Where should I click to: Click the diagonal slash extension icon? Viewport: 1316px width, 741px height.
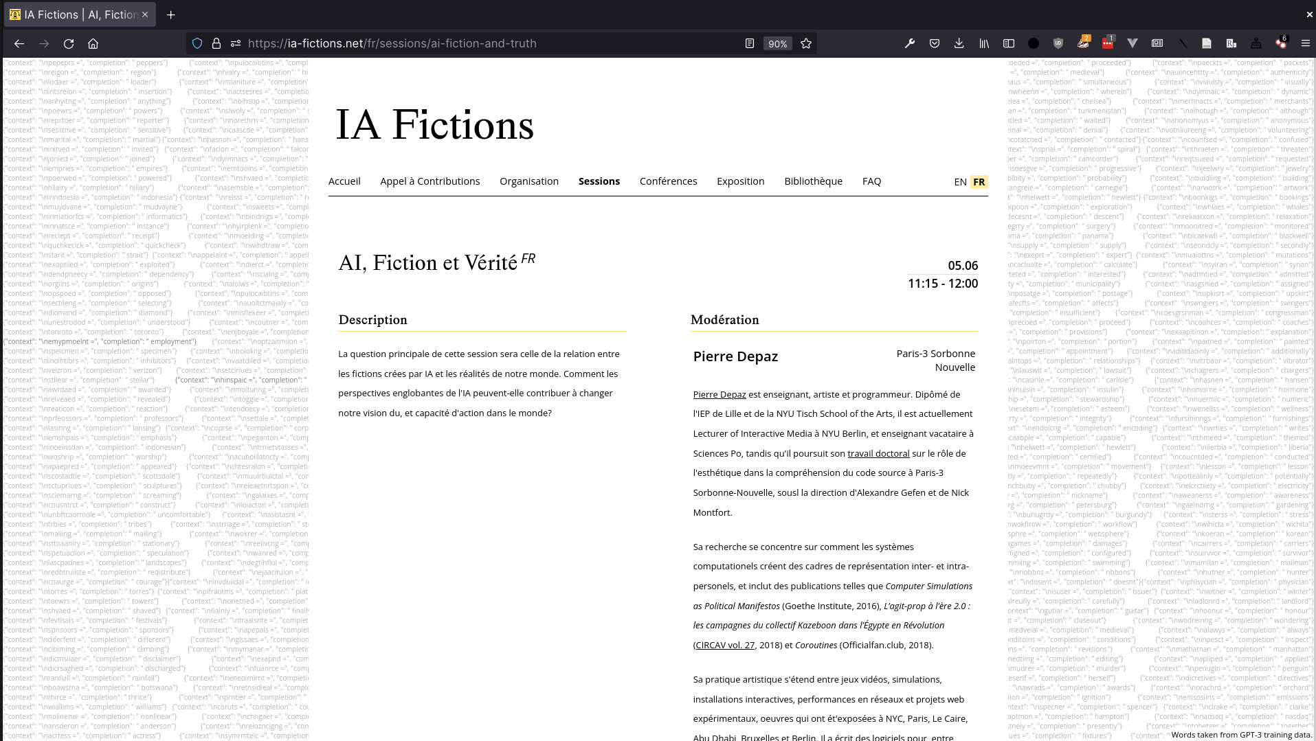coord(1182,43)
